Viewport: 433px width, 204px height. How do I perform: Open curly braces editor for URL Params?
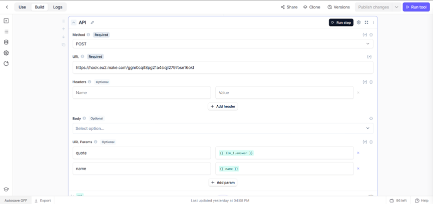tap(371, 142)
